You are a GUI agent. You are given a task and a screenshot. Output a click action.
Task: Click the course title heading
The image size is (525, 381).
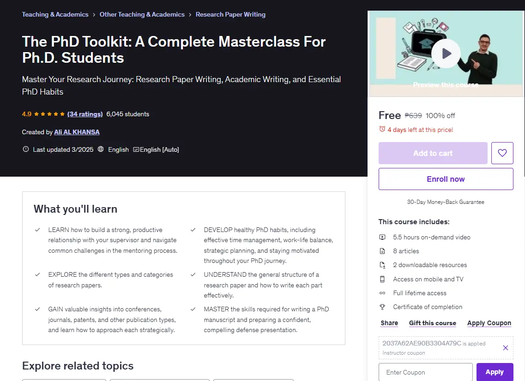click(x=174, y=49)
